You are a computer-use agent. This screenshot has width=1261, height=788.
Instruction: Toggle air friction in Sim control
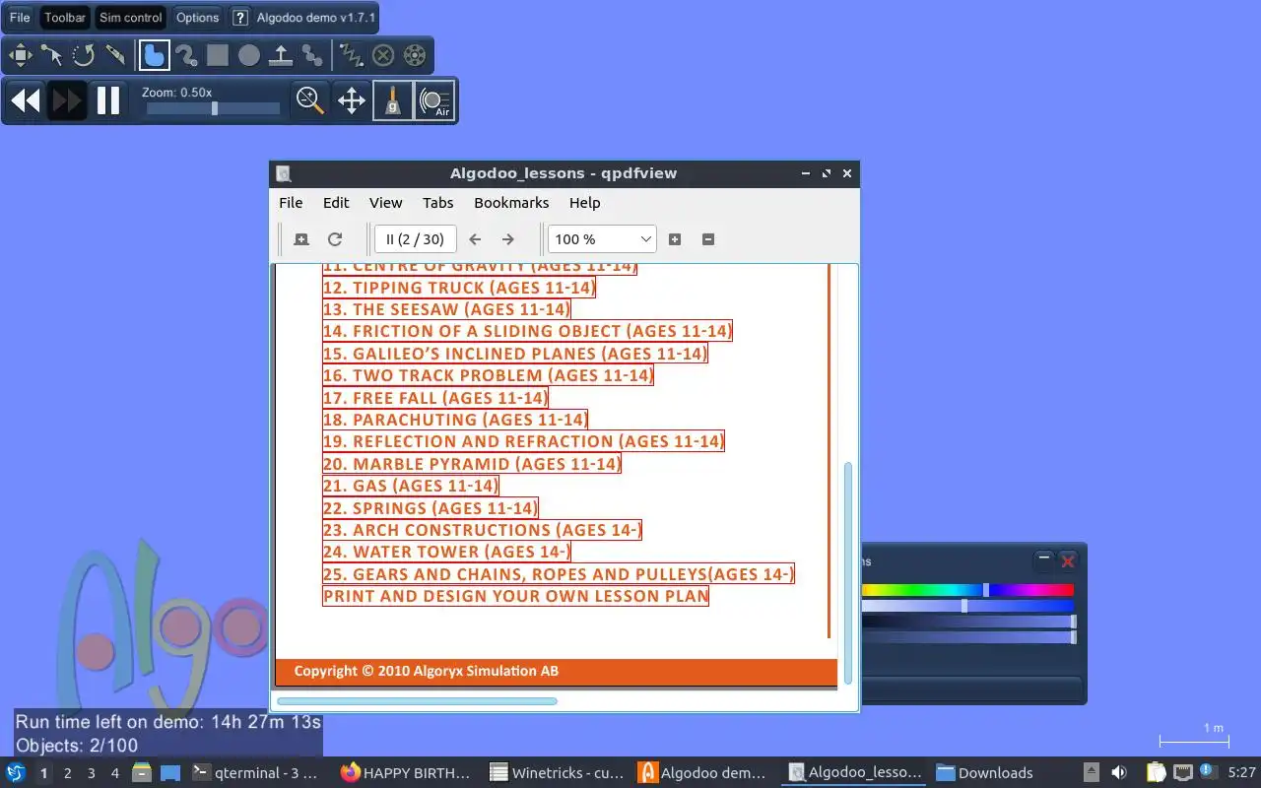pos(434,100)
